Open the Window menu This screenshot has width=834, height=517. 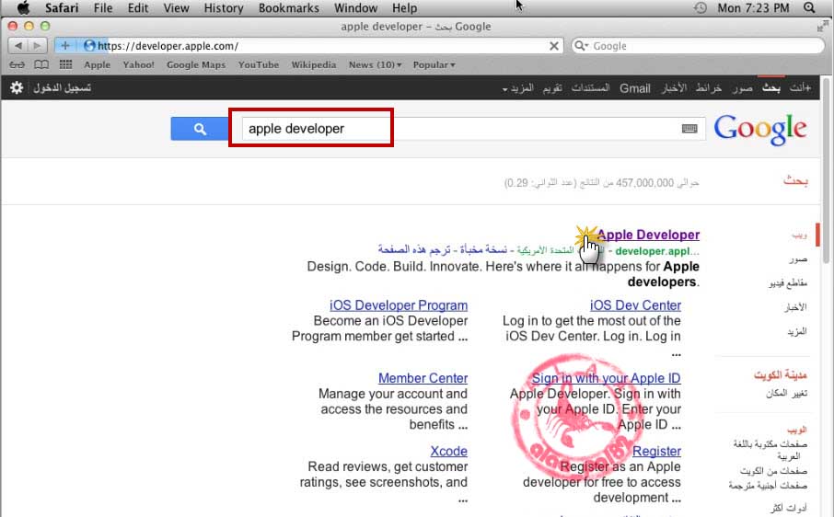coord(355,8)
